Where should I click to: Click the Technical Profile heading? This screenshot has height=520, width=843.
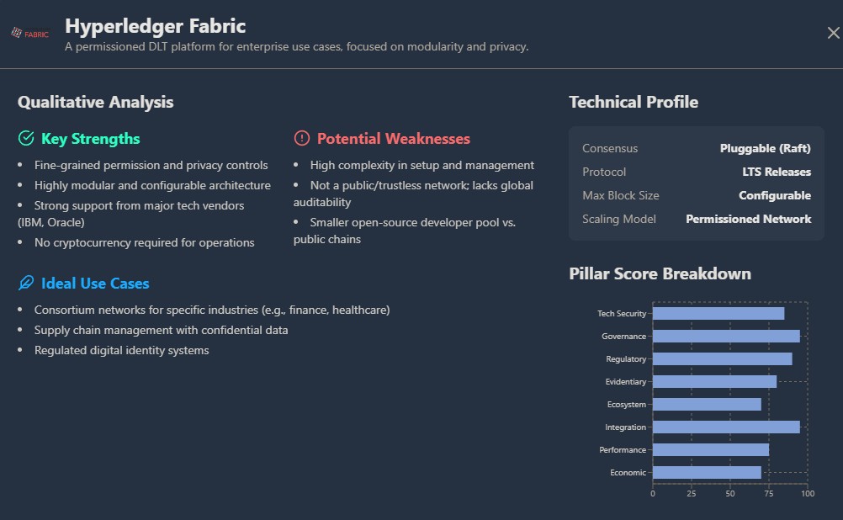click(633, 103)
